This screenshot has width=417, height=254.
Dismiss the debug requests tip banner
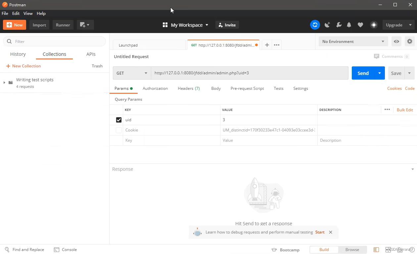pos(331,232)
